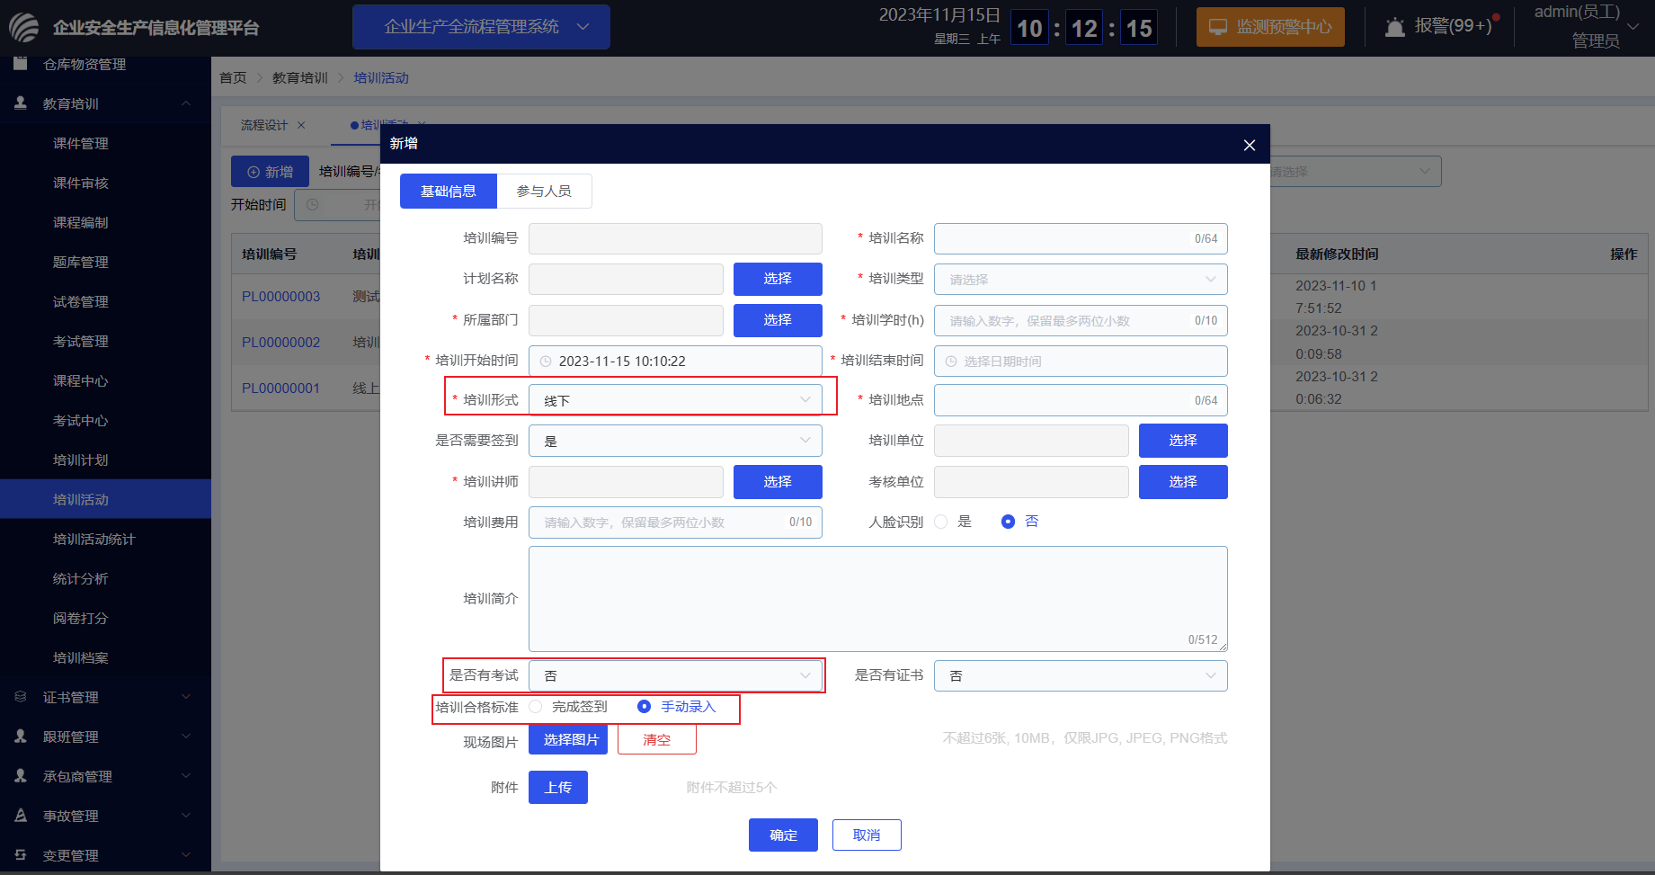Screen dimensions: 1655x875
Task: Click the 跟班管理 sidebar icon
Action: click(21, 737)
